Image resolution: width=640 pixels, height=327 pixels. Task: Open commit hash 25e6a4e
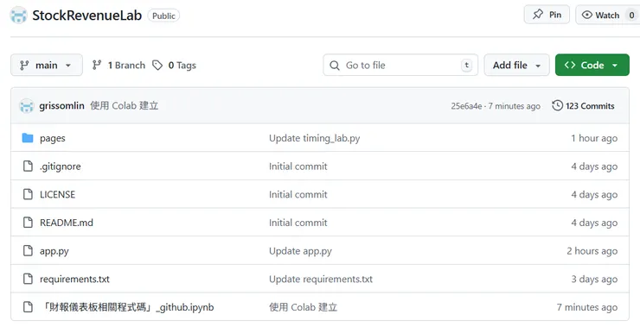pos(466,106)
